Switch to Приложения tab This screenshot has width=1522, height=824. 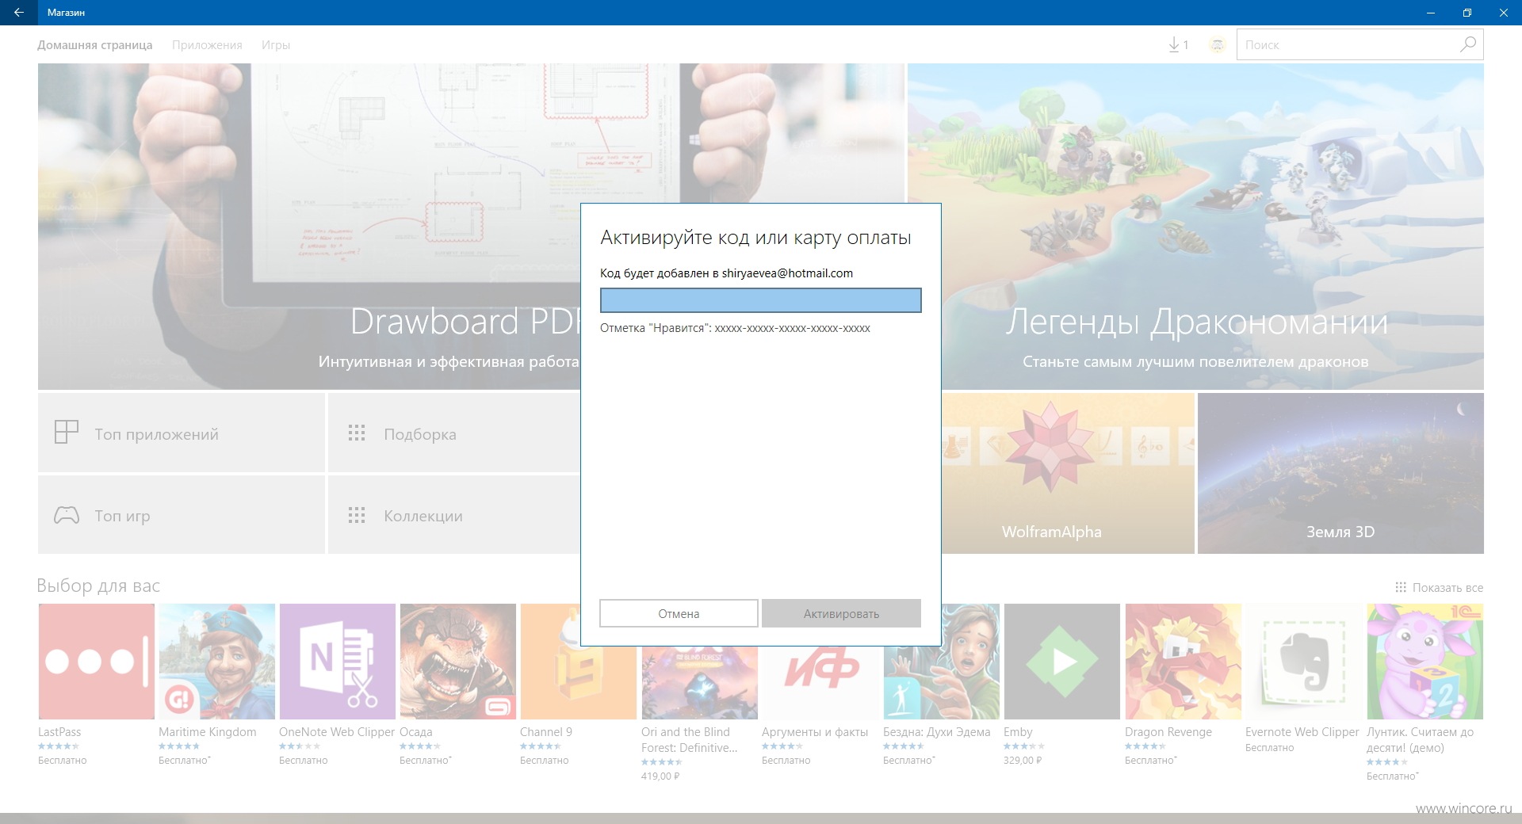coord(207,45)
